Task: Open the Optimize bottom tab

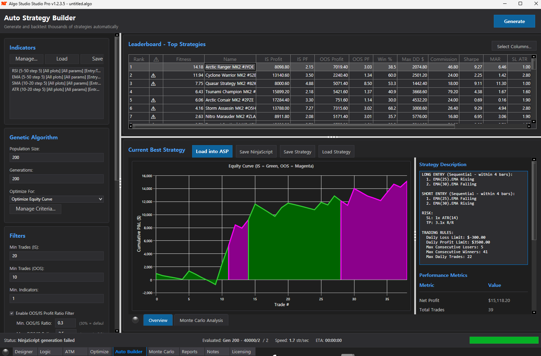Action: [x=99, y=352]
